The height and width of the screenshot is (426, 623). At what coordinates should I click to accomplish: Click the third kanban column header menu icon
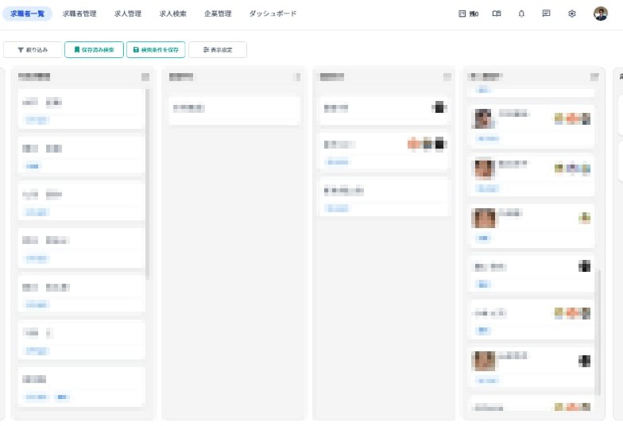pos(447,76)
